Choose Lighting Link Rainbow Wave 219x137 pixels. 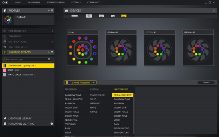(122, 99)
